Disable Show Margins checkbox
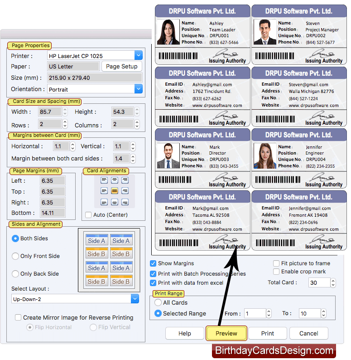This screenshot has height=360, width=351. click(x=153, y=263)
